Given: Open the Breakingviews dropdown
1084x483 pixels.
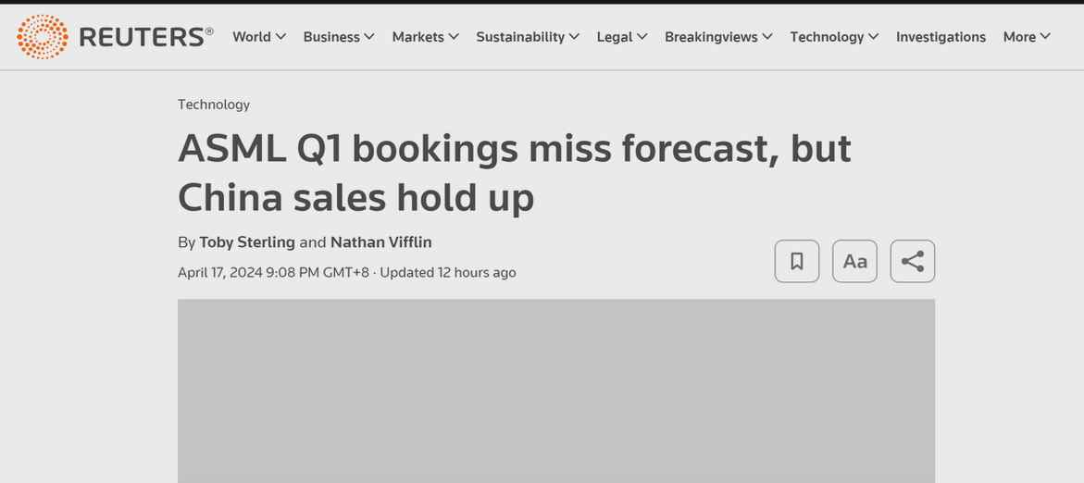Looking at the screenshot, I should tap(718, 37).
